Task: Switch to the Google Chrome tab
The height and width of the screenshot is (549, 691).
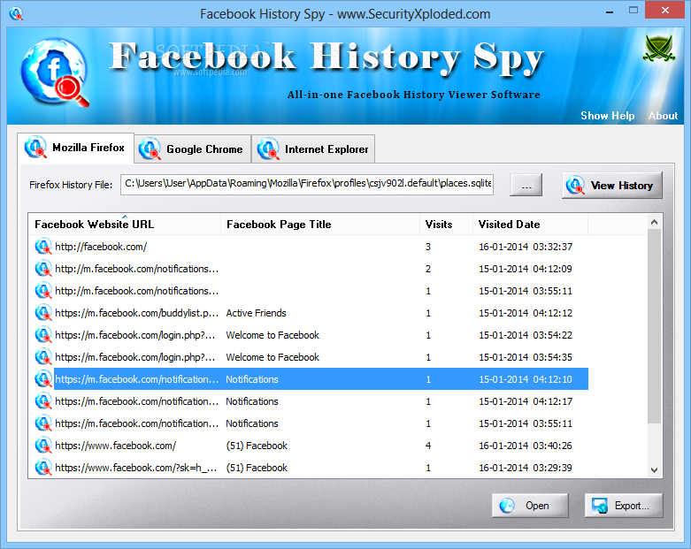Action: click(x=193, y=149)
